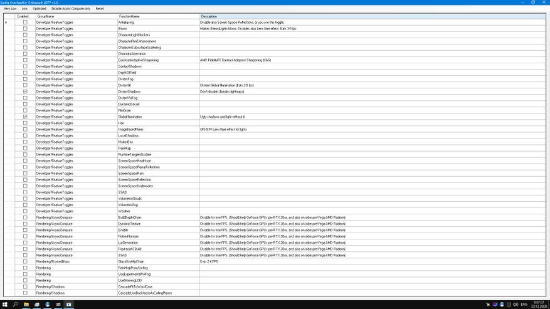Click Disable Async Compute only
Image resolution: width=550 pixels, height=309 pixels.
click(x=71, y=9)
